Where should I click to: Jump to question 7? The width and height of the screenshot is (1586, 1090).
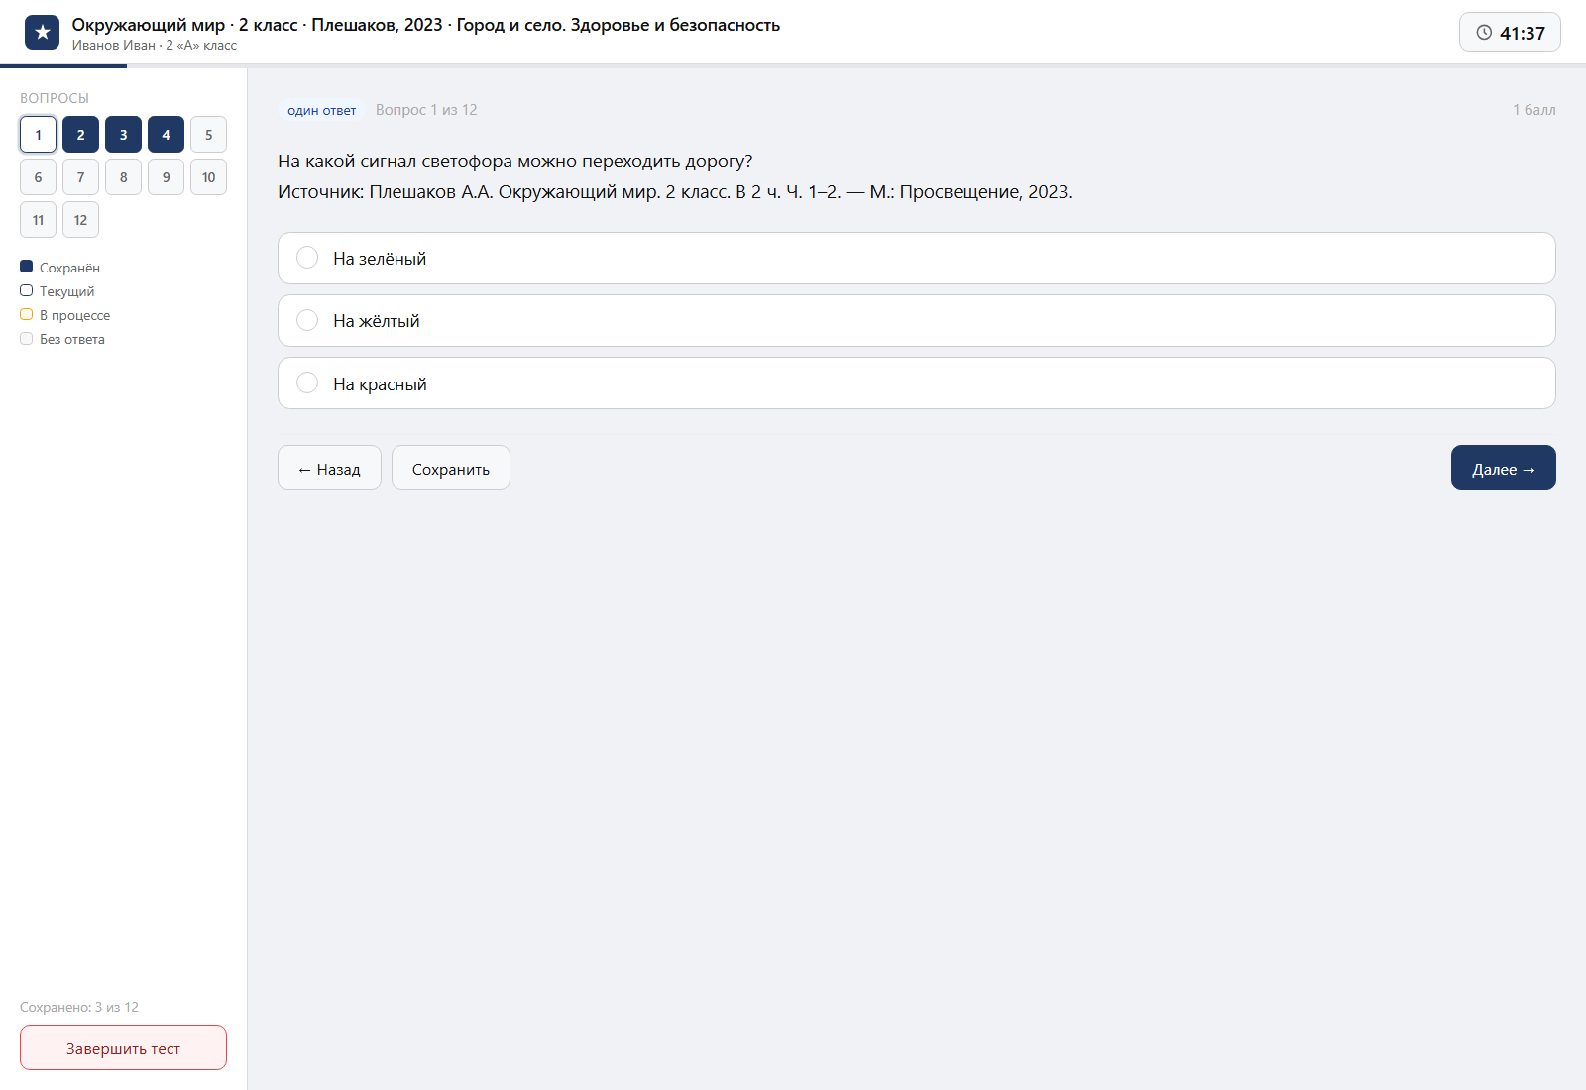[x=80, y=177]
